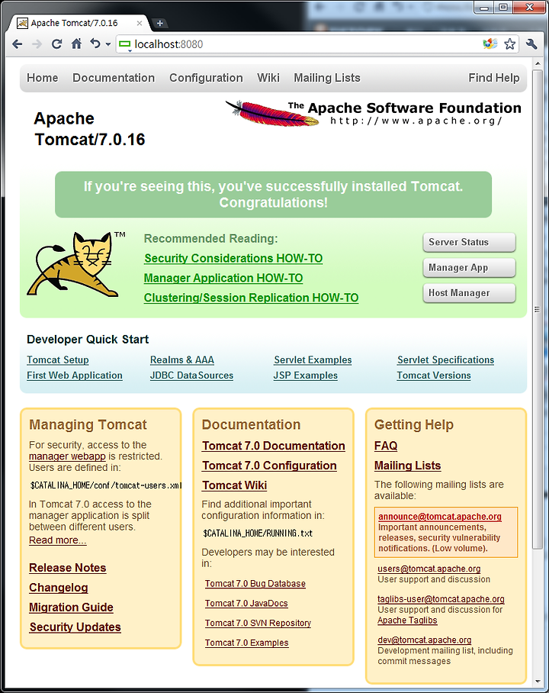The height and width of the screenshot is (693, 549).
Task: Click Find Help in the navigation bar
Action: pos(494,78)
